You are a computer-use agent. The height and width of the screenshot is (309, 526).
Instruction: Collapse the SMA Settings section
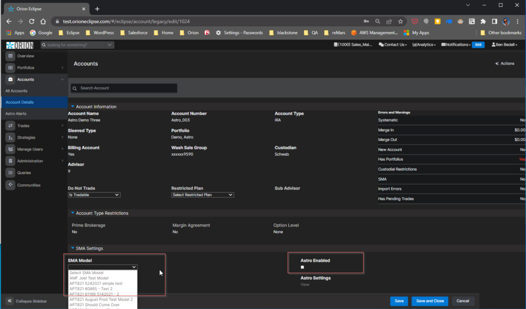72,248
